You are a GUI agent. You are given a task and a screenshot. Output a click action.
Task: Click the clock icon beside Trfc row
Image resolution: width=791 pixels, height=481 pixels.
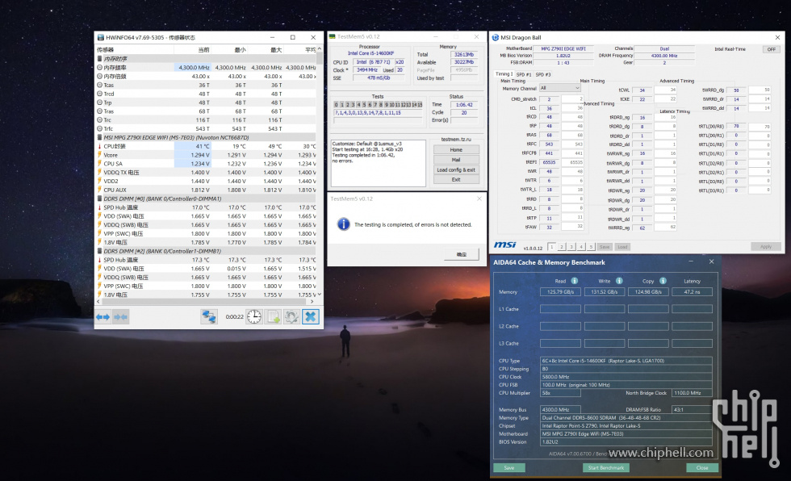pos(99,128)
